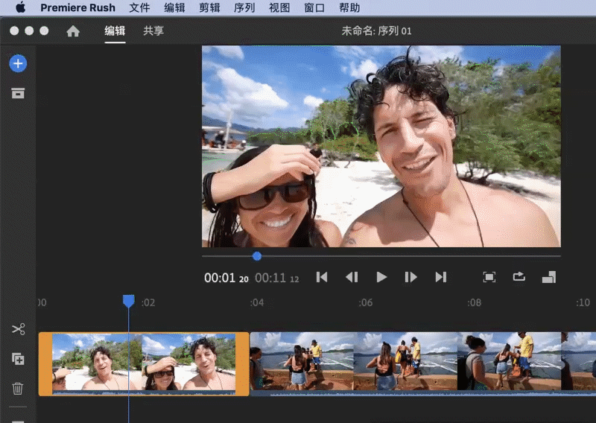Step back one frame

(352, 277)
